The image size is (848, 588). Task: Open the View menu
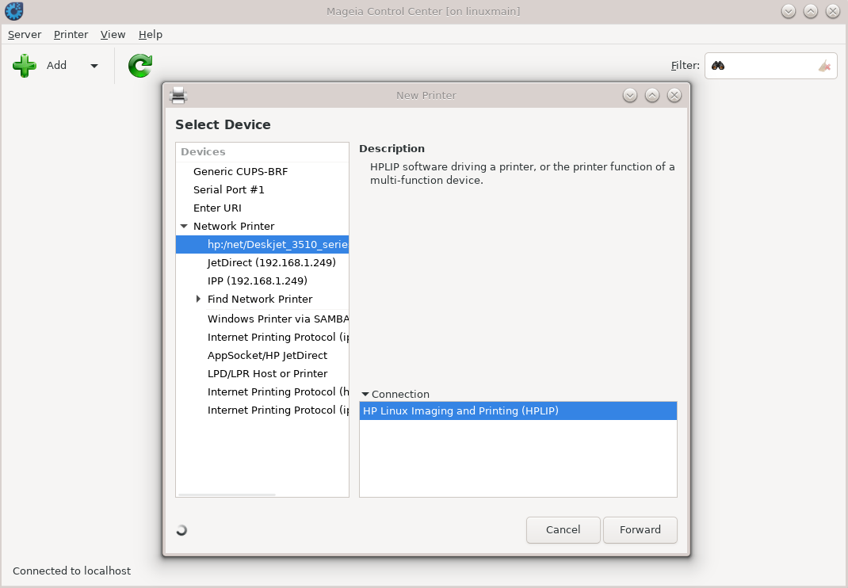click(113, 34)
